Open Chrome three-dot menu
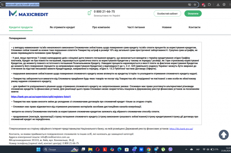The height and width of the screenshot is (153, 231). pyautogui.click(x=230, y=5)
